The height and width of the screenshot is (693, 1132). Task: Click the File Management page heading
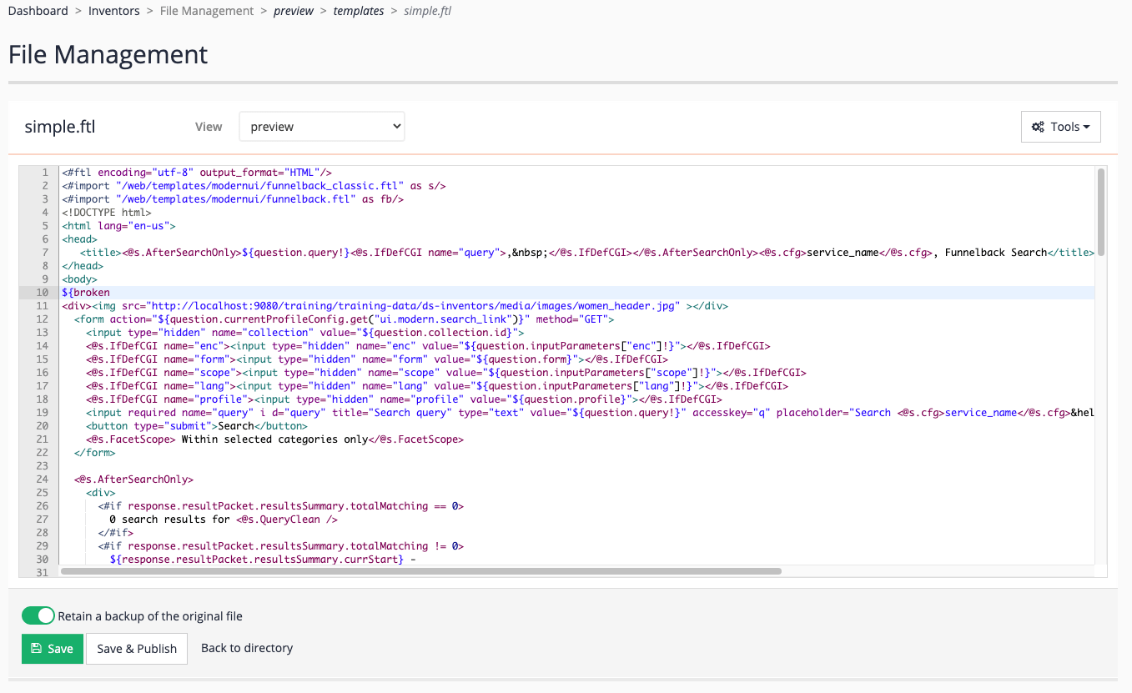coord(108,54)
